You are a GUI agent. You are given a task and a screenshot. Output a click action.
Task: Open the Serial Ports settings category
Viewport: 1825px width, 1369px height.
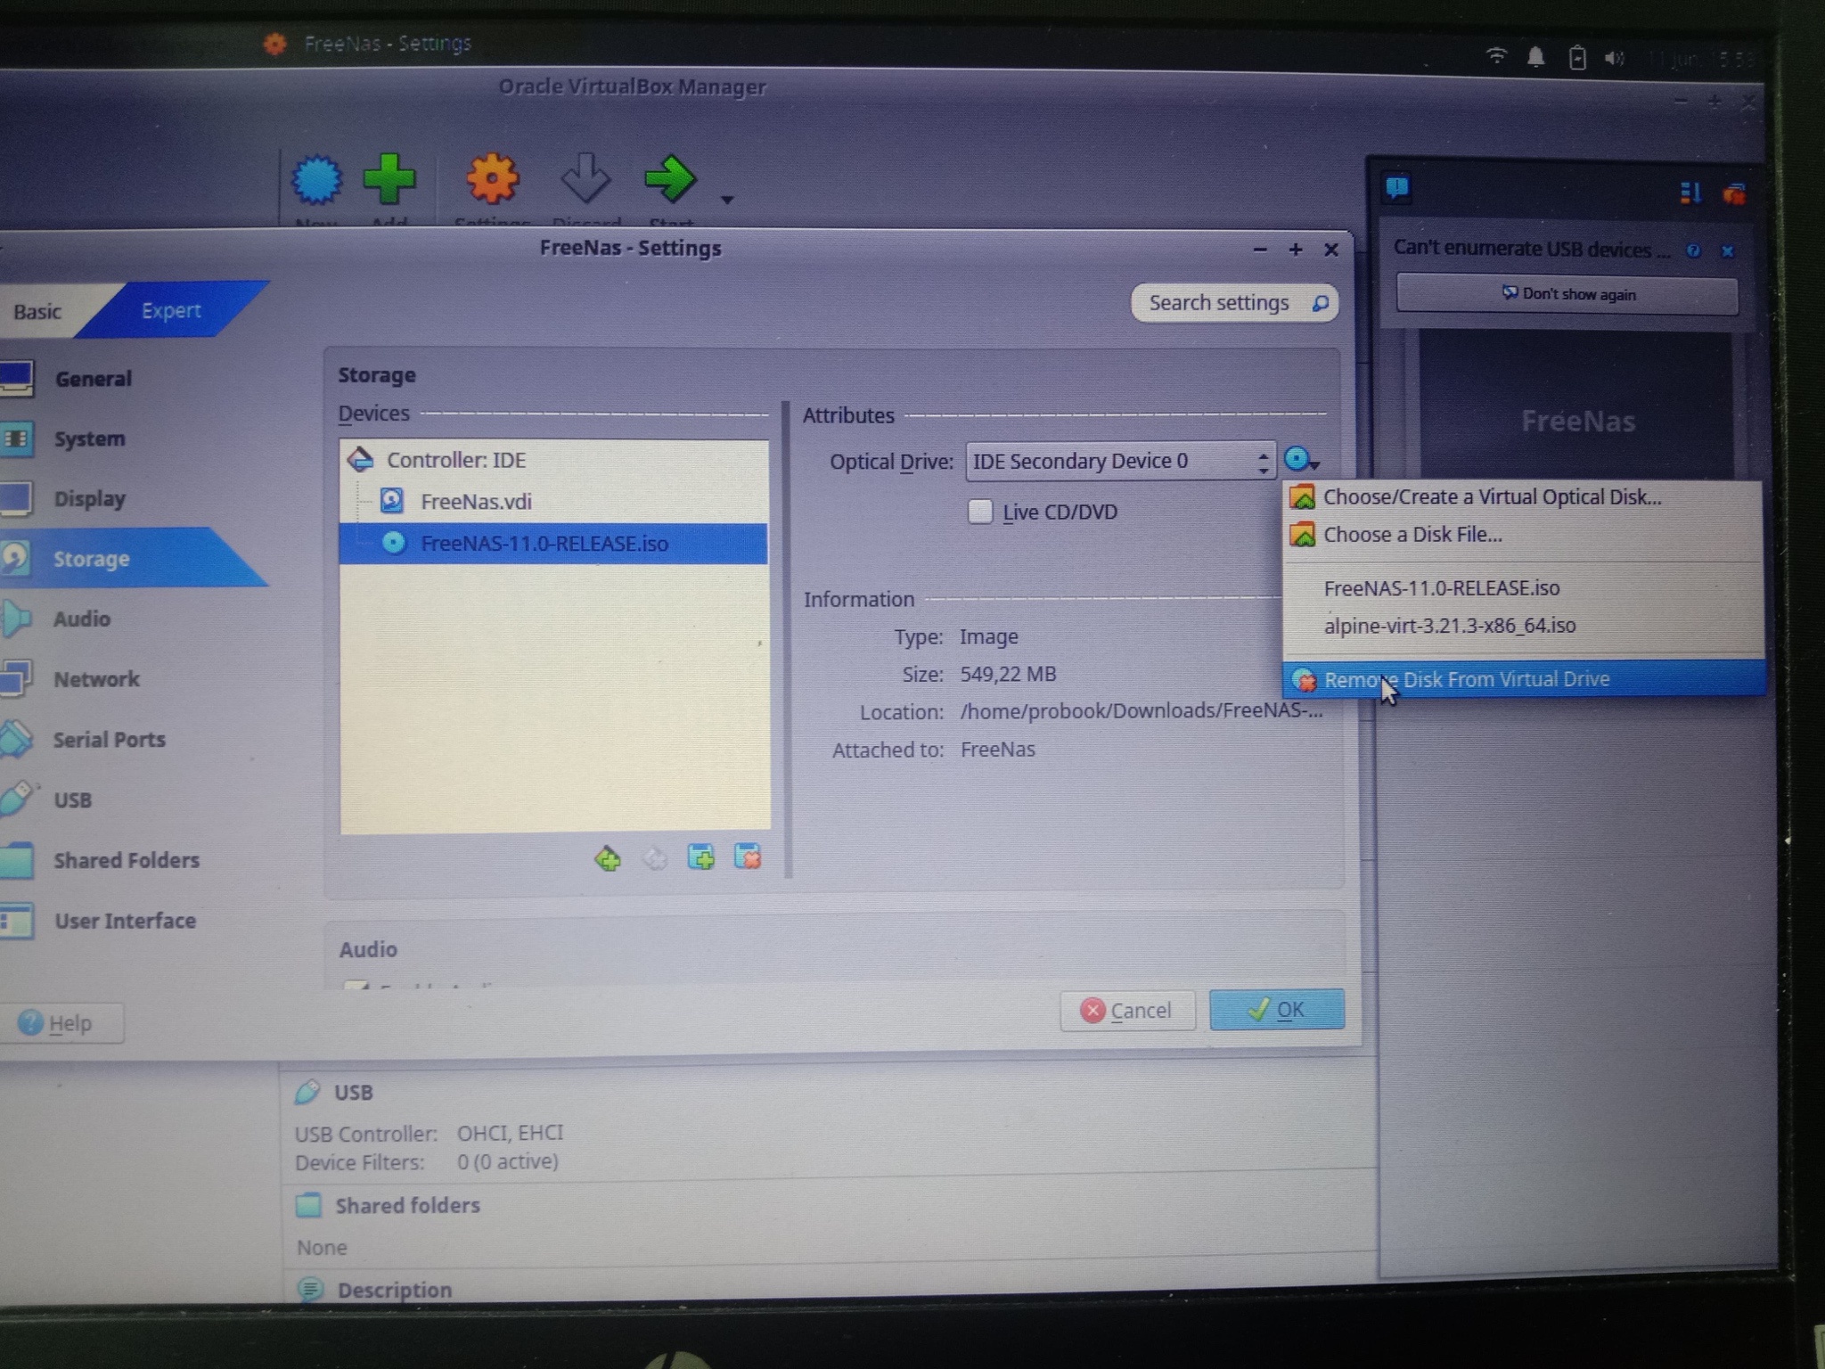click(109, 739)
